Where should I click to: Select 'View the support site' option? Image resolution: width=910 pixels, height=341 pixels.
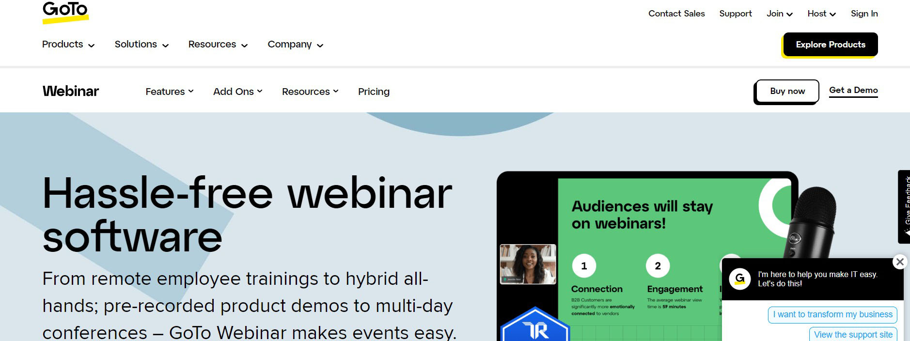click(x=853, y=335)
